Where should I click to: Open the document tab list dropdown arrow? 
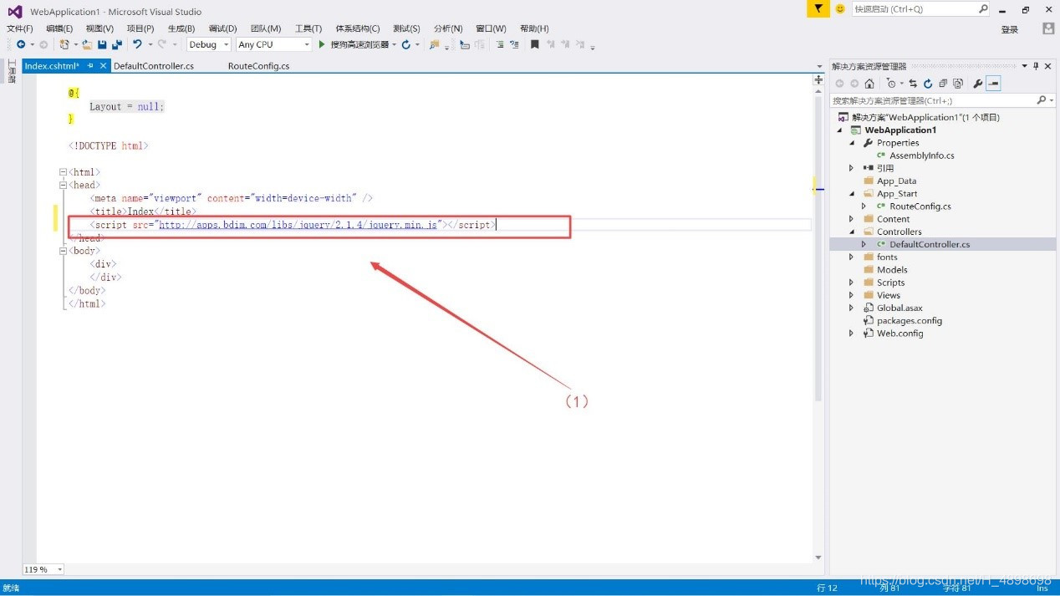tap(819, 66)
